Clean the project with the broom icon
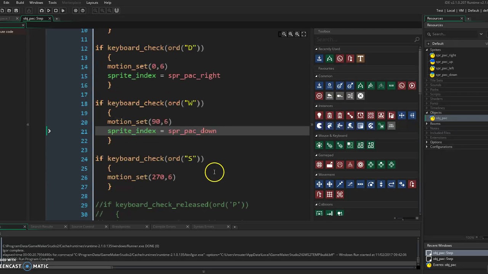 click(x=63, y=11)
